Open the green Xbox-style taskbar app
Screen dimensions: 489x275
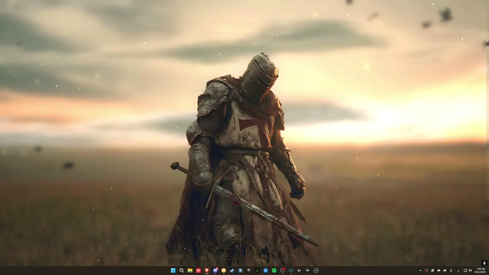pyautogui.click(x=291, y=270)
